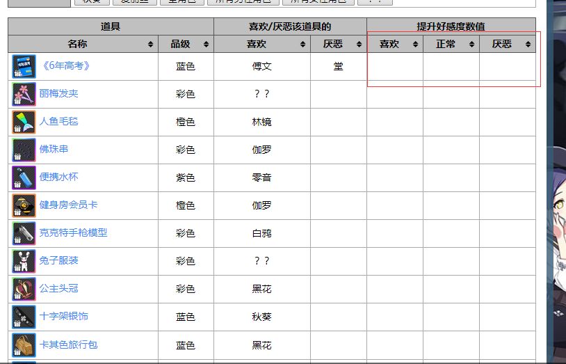Viewport: 566px width, 364px height.
Task: Open the 便携水杯 item link
Action: 58,177
